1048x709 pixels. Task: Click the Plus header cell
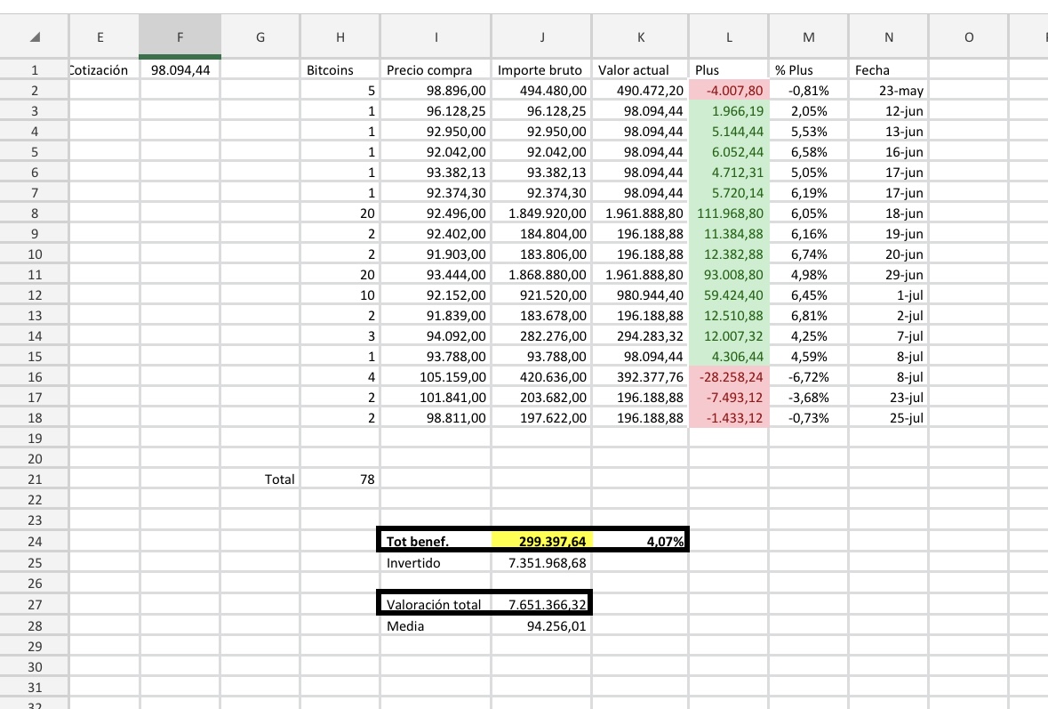point(729,69)
